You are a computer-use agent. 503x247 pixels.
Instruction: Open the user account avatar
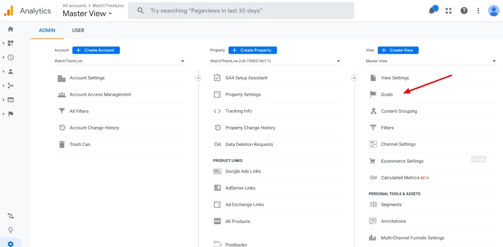pyautogui.click(x=493, y=11)
